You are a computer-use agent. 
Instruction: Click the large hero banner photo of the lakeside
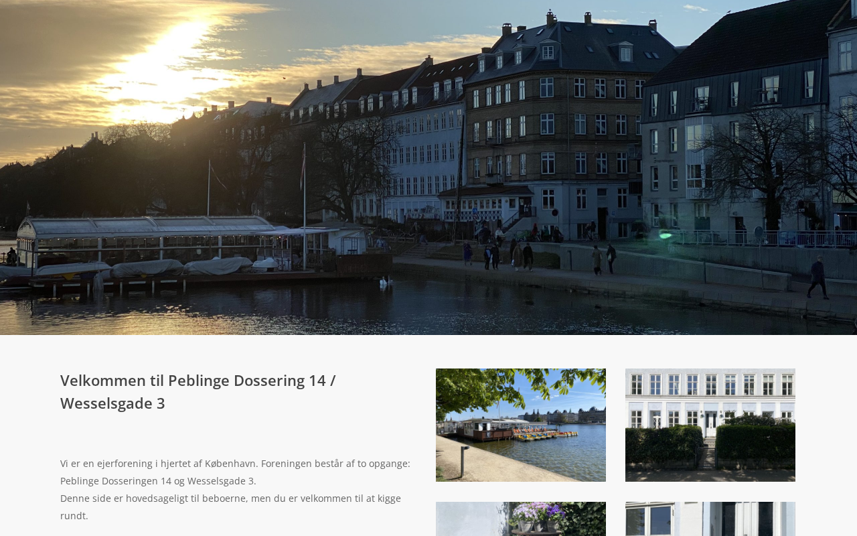point(428,167)
